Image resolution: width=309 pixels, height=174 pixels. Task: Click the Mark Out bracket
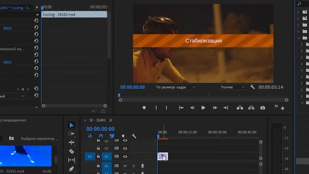pyautogui.click(x=166, y=108)
